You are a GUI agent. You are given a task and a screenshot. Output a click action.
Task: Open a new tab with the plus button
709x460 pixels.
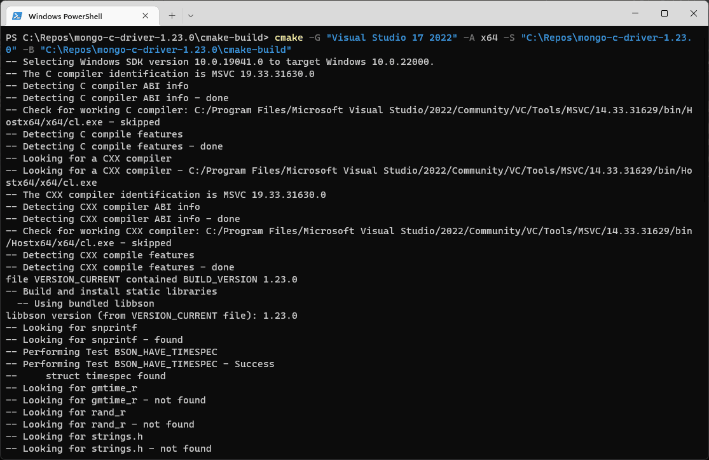click(x=172, y=16)
